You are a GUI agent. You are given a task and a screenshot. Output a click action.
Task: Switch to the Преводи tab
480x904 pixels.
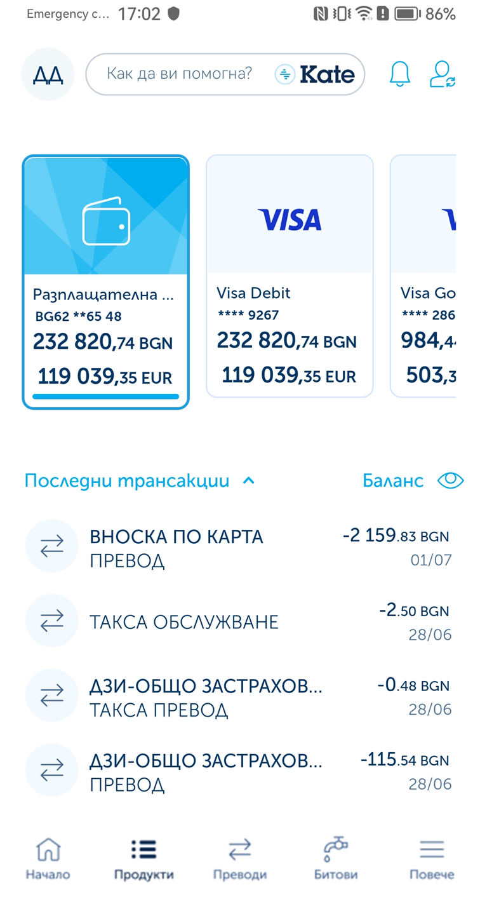tap(240, 859)
